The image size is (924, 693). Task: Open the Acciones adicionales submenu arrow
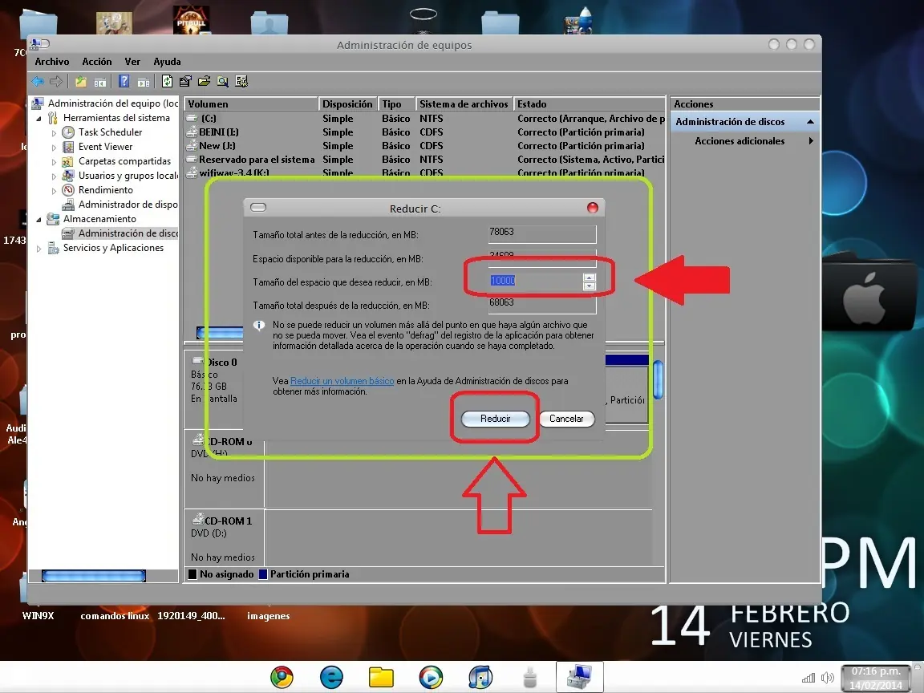[812, 141]
